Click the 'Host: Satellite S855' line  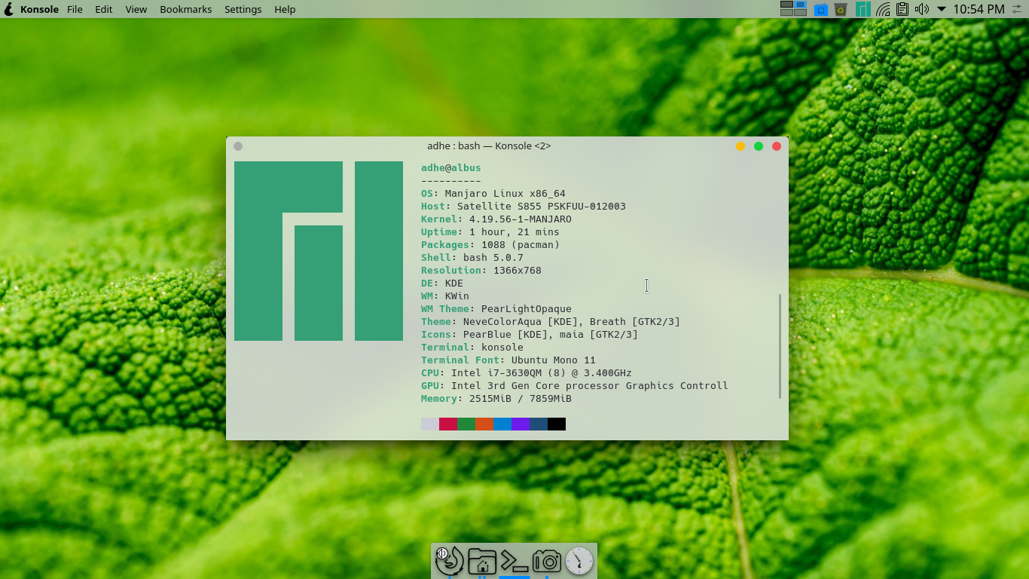tap(523, 206)
